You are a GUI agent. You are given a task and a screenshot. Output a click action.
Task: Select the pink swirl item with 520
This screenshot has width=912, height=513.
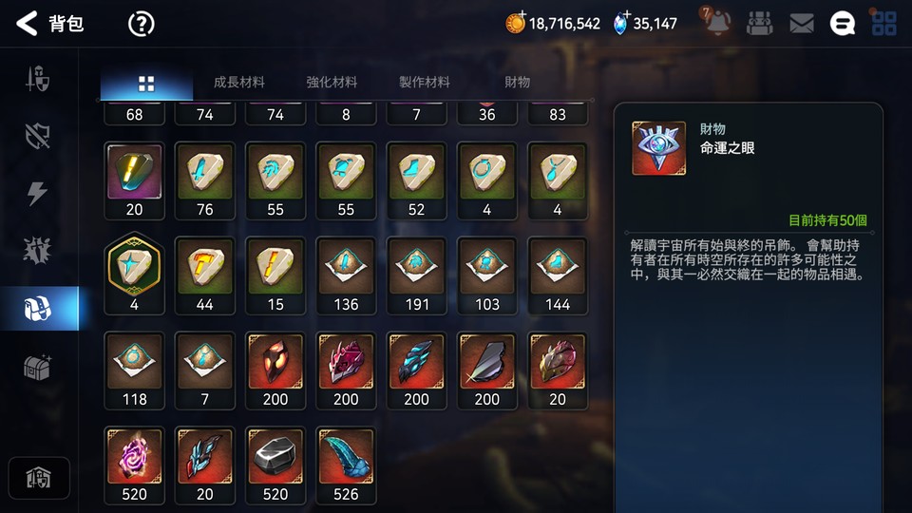134,465
